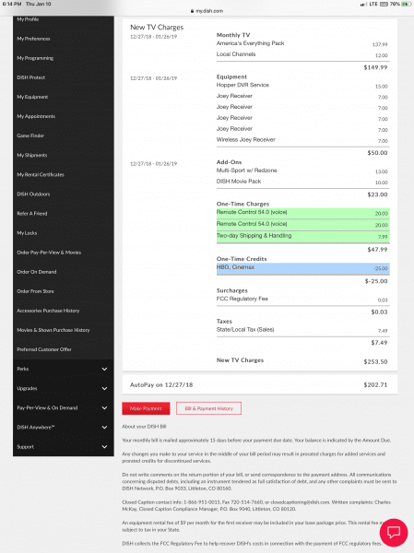The image size is (414, 553).
Task: Select the first Remote Control 54.0 charge row
Action: click(x=302, y=213)
